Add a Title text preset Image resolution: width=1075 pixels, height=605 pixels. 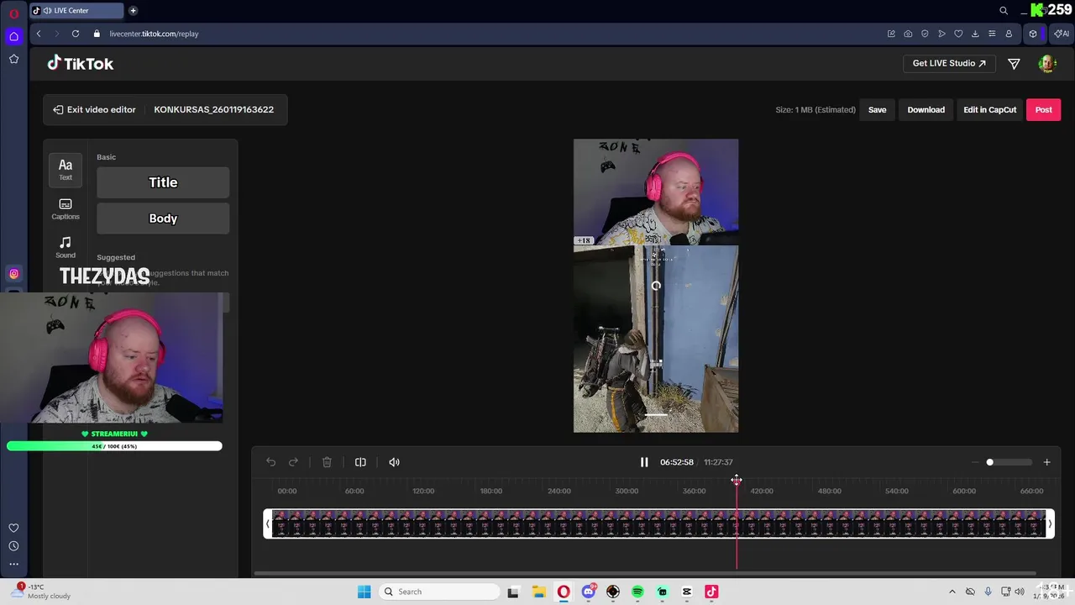pos(163,182)
